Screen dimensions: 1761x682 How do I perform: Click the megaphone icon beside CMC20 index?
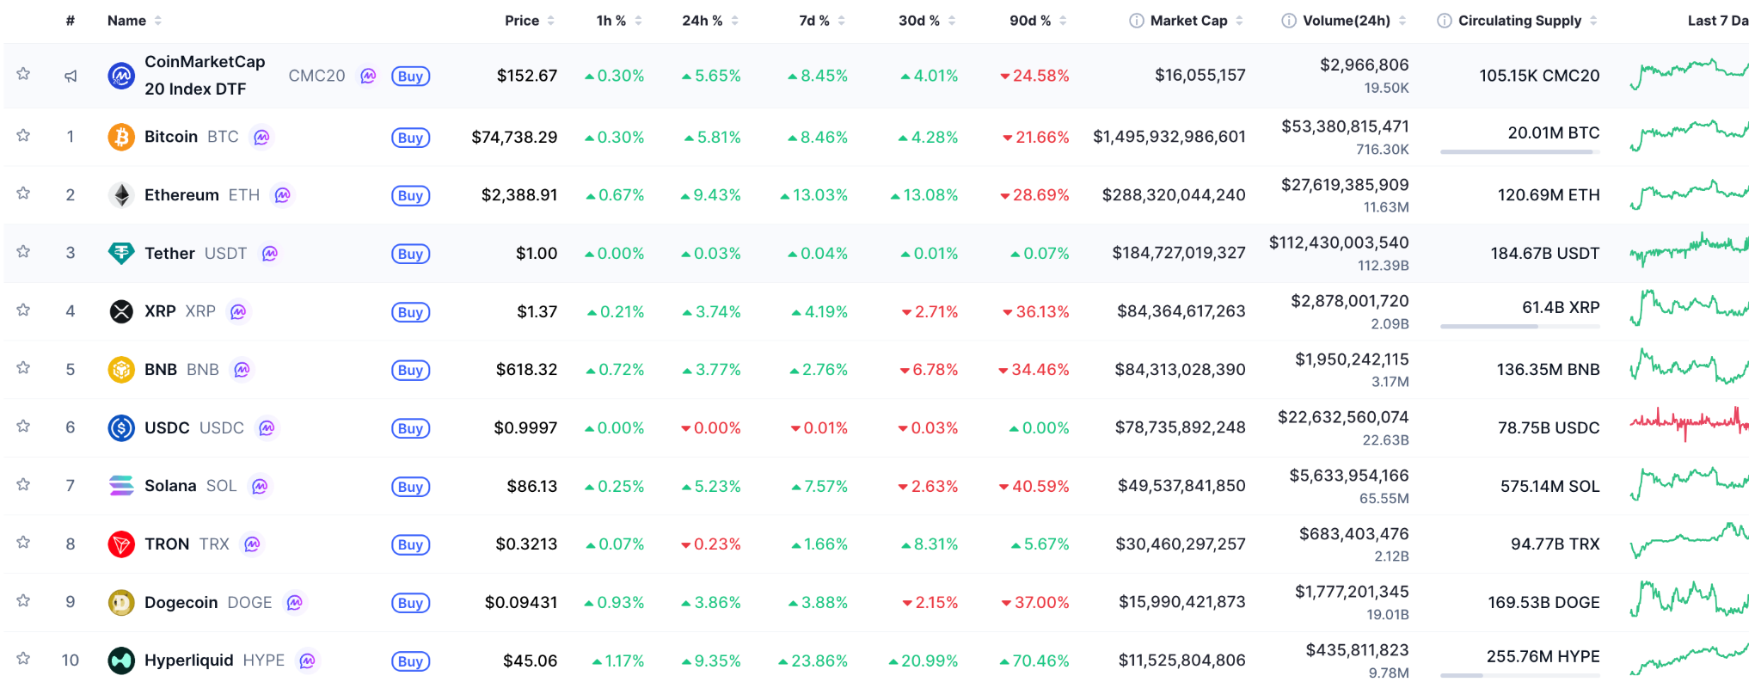71,76
